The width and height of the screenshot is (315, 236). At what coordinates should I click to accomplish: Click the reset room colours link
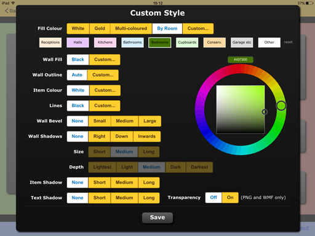point(288,42)
